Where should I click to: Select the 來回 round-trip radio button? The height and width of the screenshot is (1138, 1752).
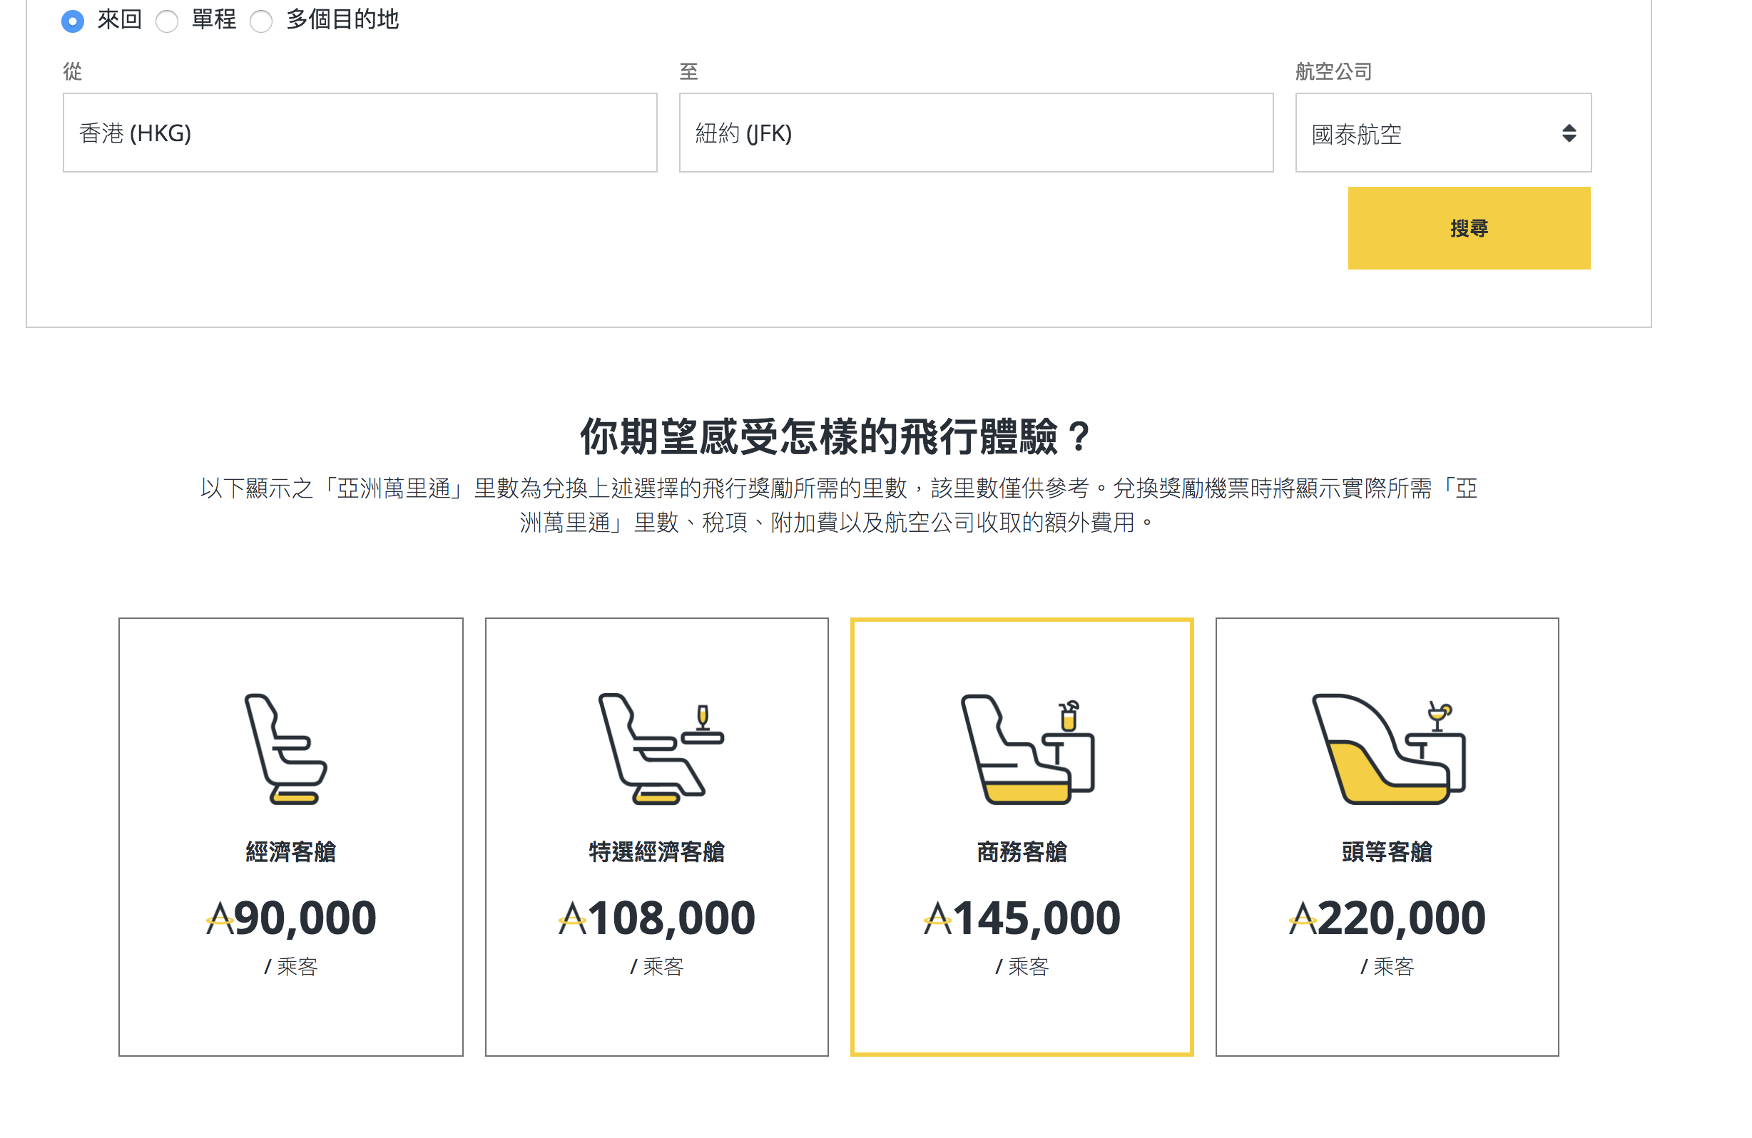pos(72,21)
